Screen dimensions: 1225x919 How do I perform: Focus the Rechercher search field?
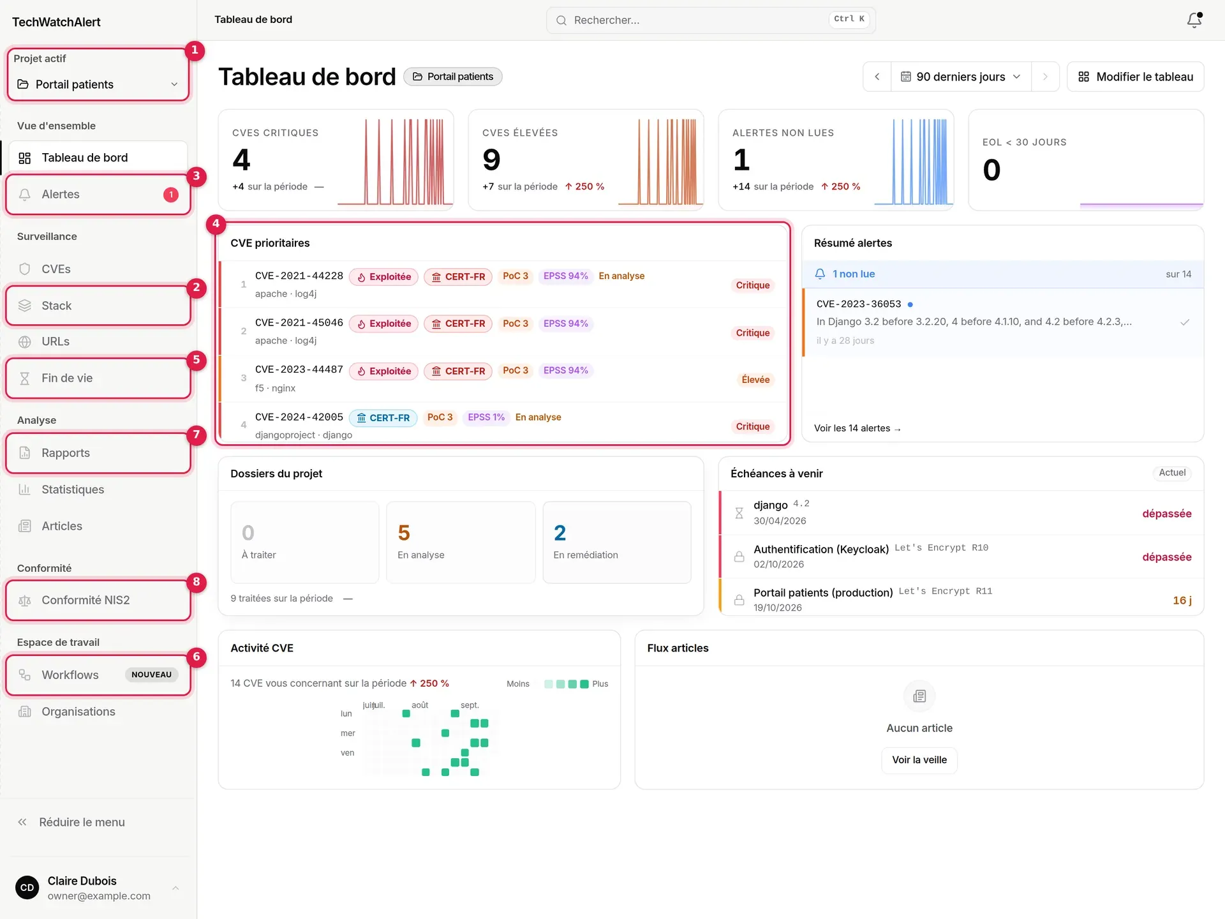[x=711, y=20]
